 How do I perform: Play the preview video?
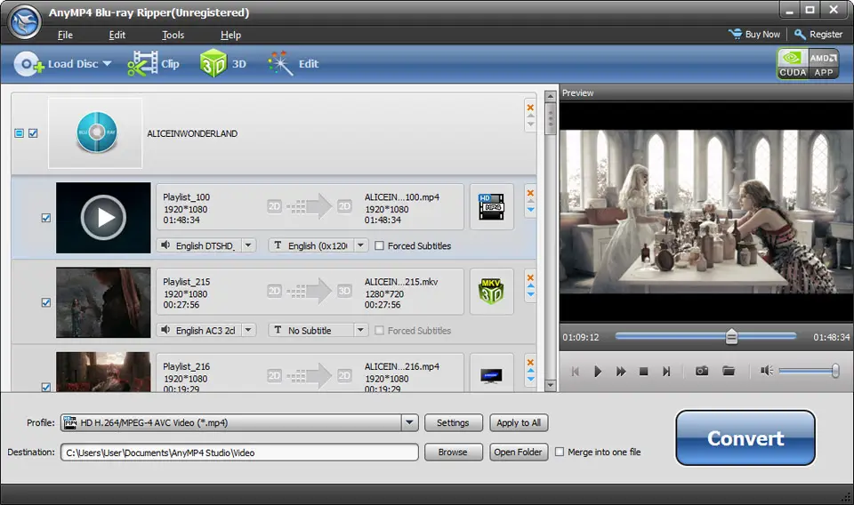[x=598, y=371]
